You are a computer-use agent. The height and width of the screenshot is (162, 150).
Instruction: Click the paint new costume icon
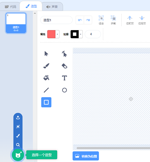pos(18,136)
